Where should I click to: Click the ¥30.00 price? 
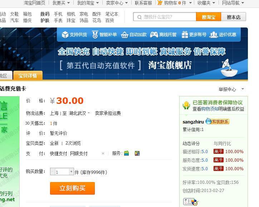click(67, 101)
